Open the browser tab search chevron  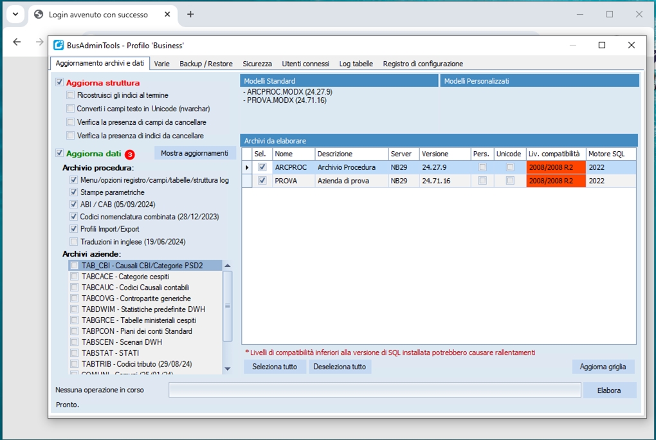click(14, 14)
